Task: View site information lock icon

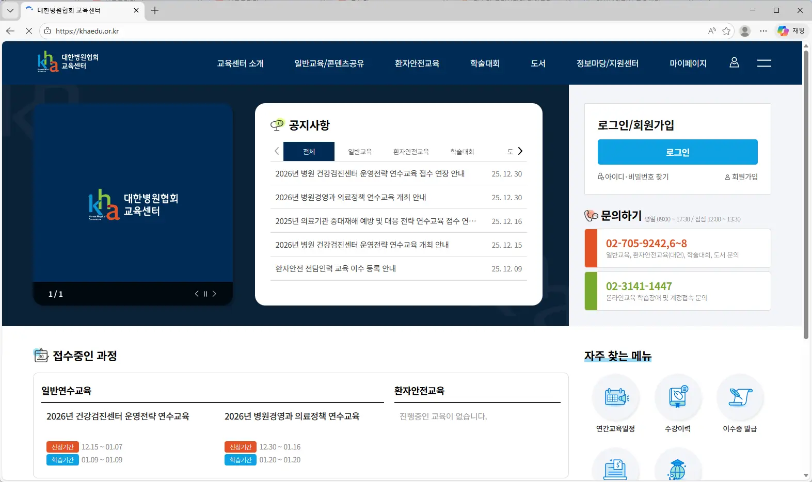Action: [47, 31]
